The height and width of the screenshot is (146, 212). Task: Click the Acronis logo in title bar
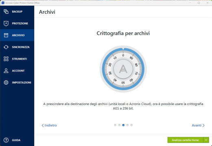[3, 3]
